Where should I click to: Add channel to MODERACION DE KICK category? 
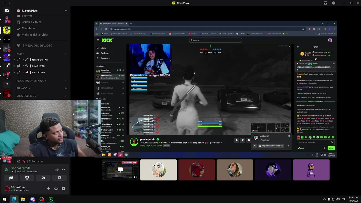[x=66, y=81]
